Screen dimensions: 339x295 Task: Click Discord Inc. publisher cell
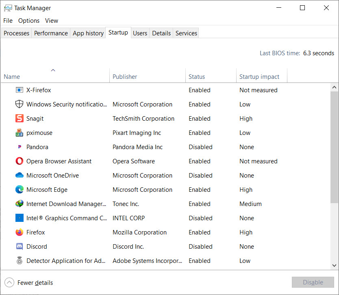click(x=128, y=247)
